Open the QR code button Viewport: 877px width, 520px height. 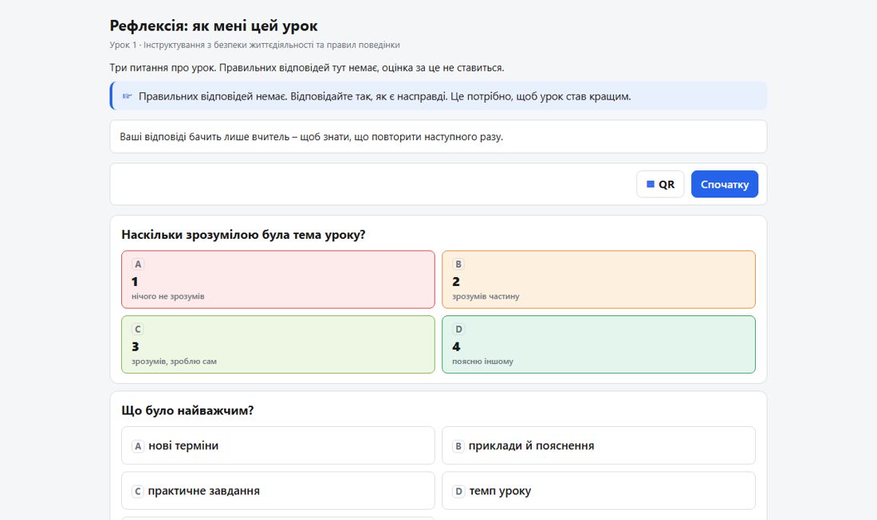(660, 184)
